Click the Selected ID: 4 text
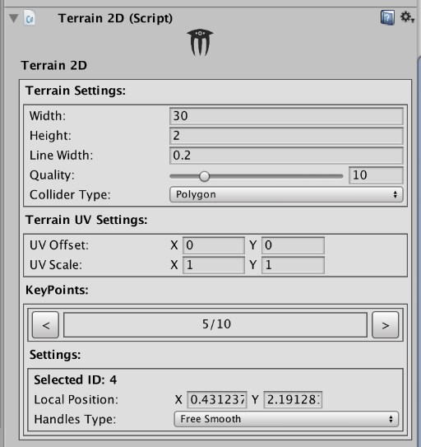The image size is (421, 447). 75,379
